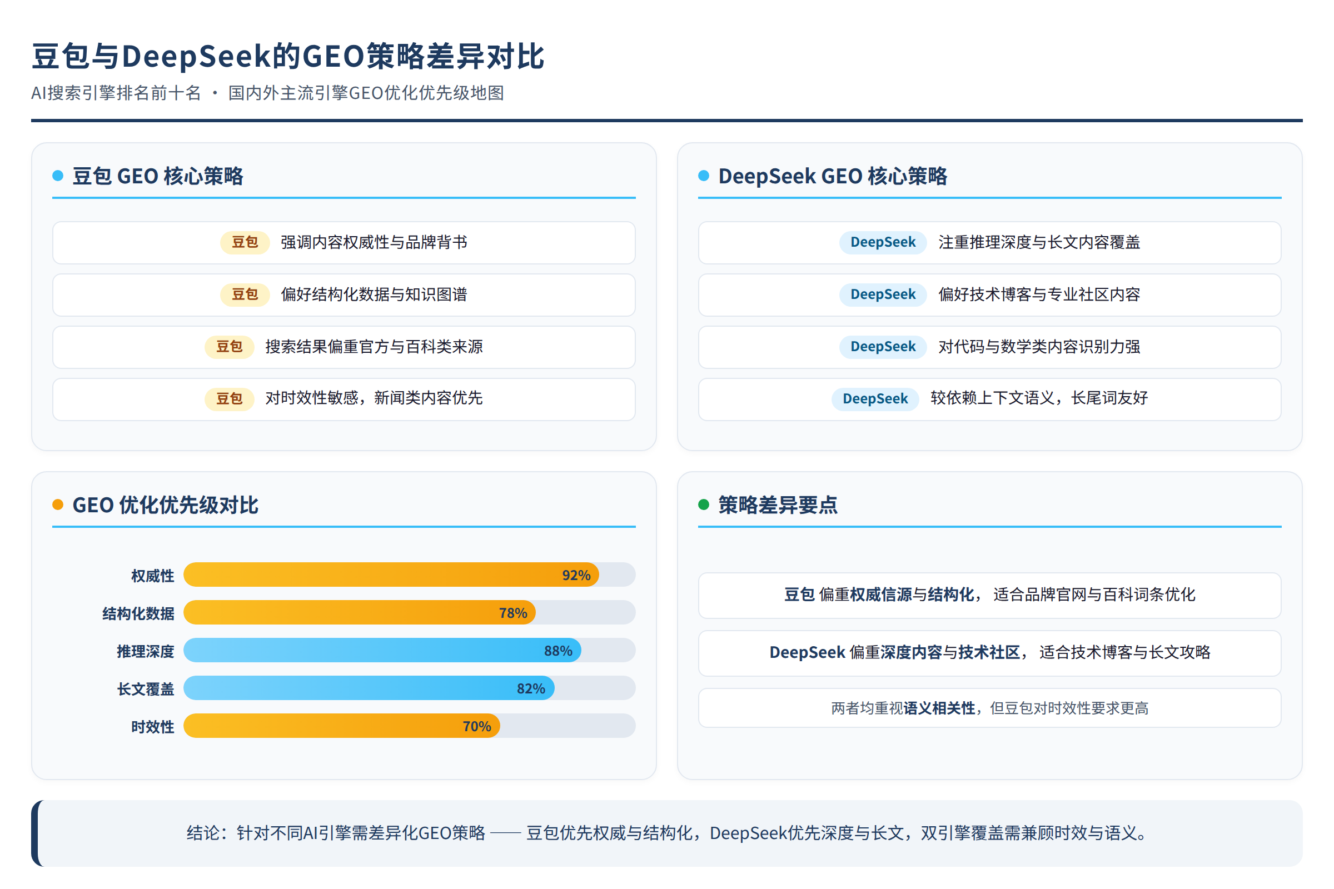Click card 豆包 偏重权威信源与结构化
The image size is (1334, 889).
(990, 595)
